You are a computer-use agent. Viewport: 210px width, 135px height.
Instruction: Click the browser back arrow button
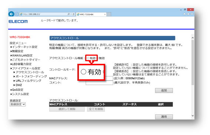(11, 14)
